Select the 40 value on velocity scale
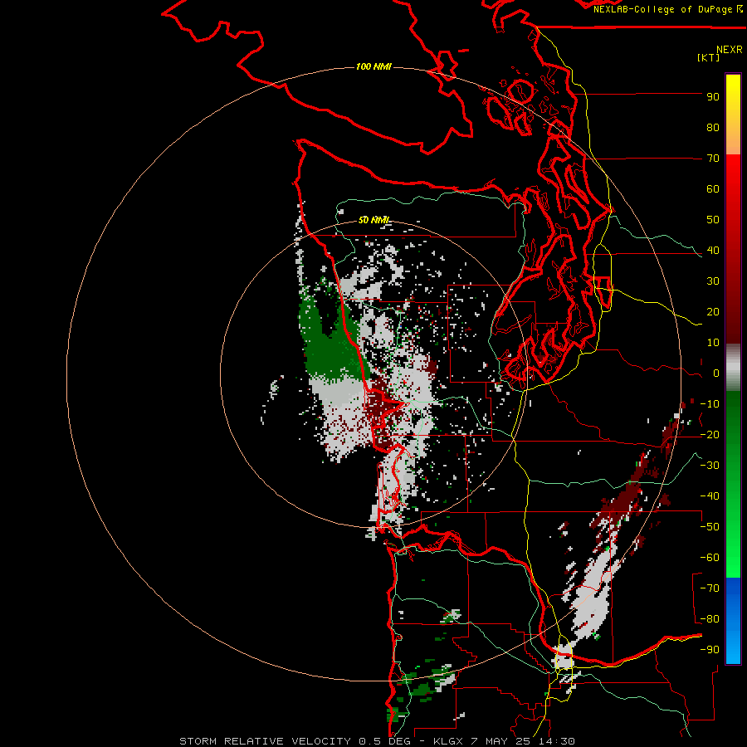Image resolution: width=747 pixels, height=747 pixels. coord(713,250)
